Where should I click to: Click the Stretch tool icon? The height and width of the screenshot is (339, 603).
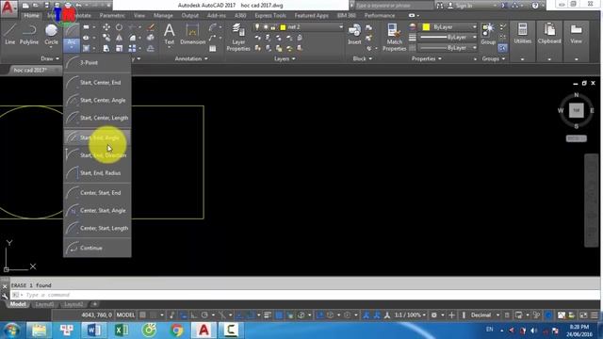click(106, 48)
